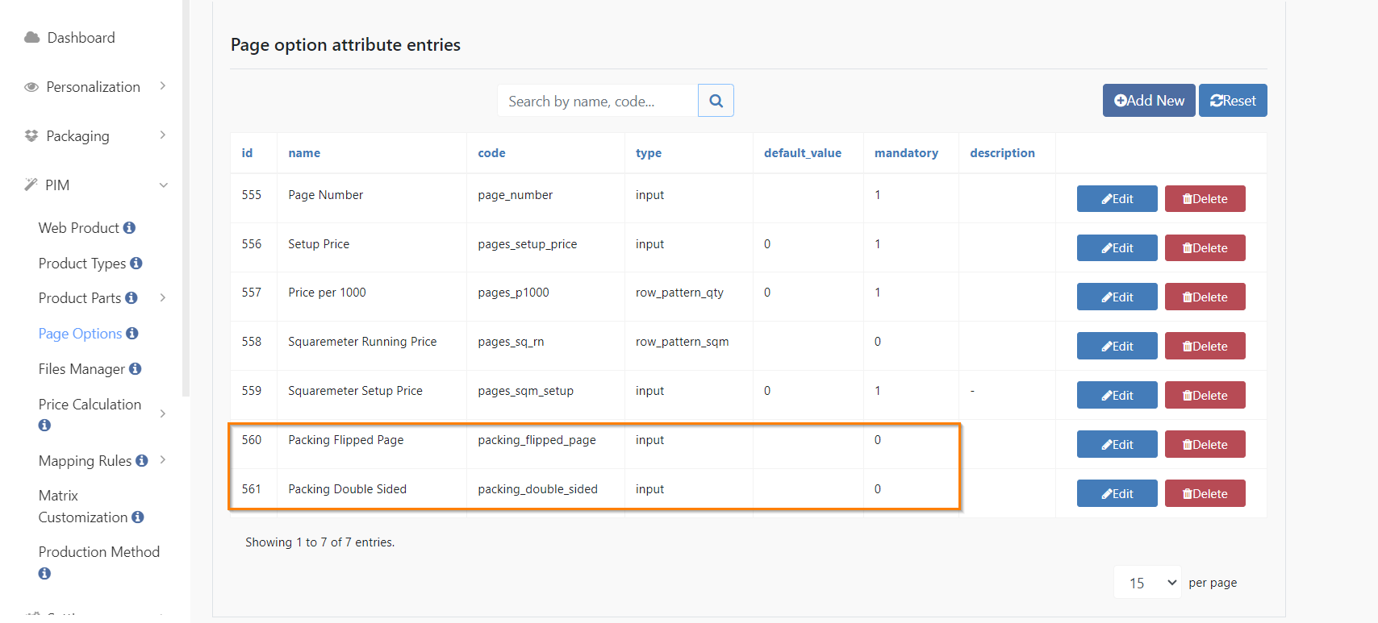This screenshot has width=1378, height=623.
Task: Click info icon next to Mapping Rules
Action: pyautogui.click(x=142, y=461)
